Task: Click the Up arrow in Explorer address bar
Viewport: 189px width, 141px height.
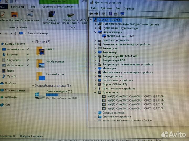Action: coord(16,33)
